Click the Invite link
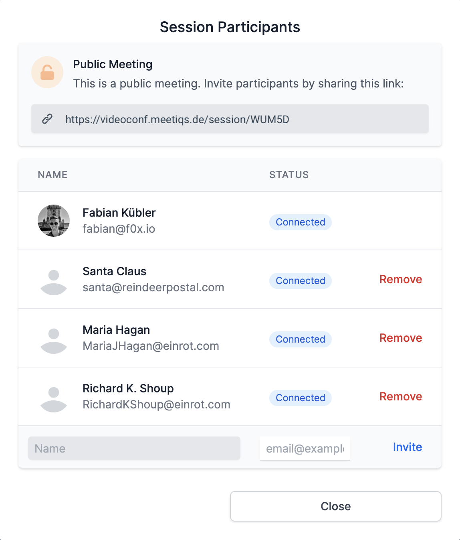 pyautogui.click(x=408, y=447)
